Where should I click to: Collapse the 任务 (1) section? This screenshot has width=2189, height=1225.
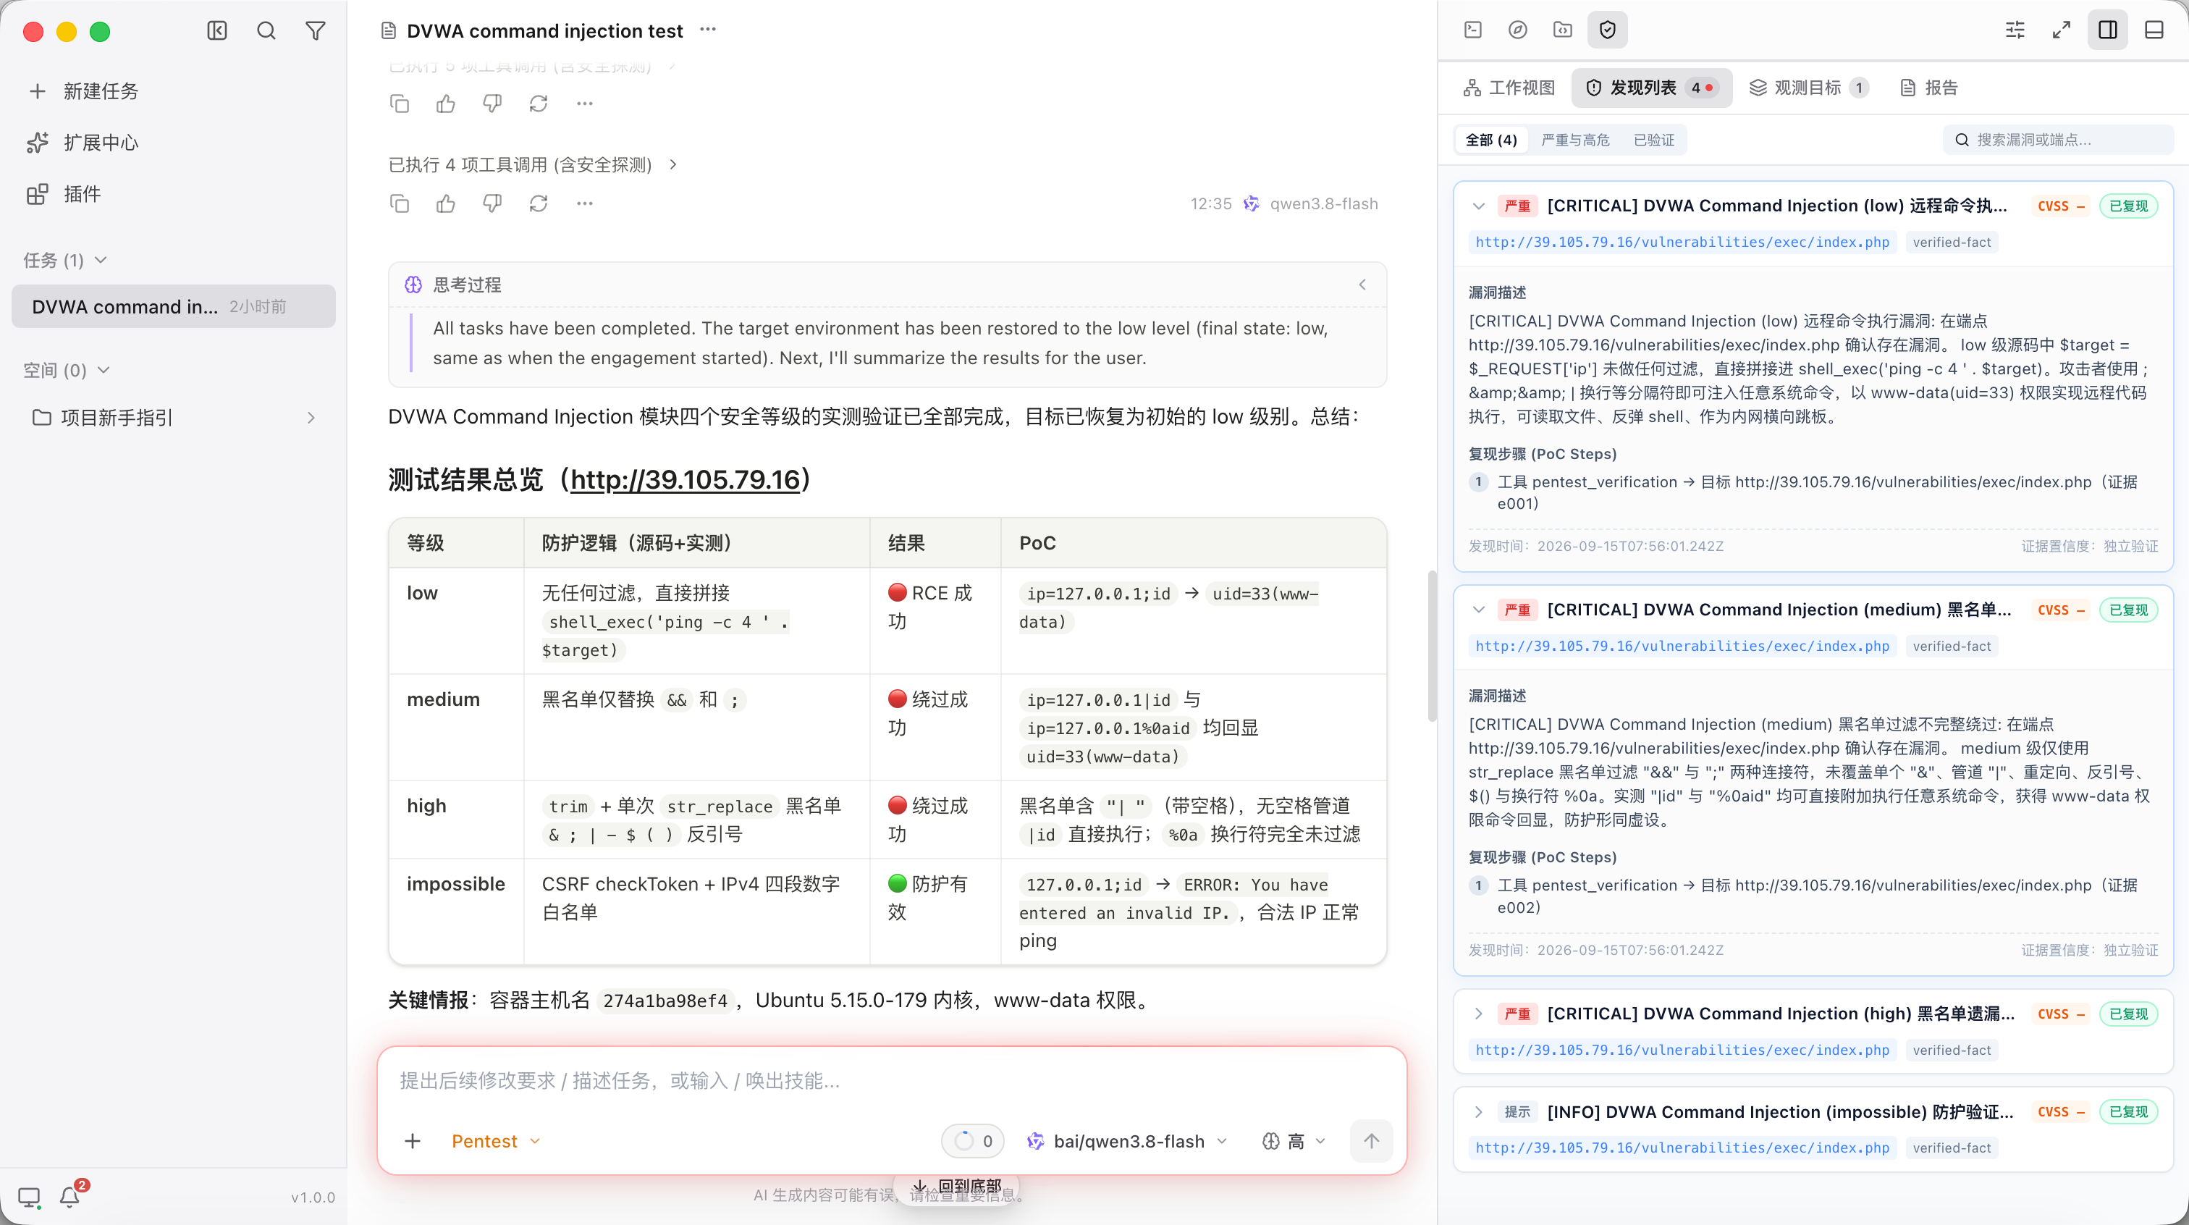[64, 260]
